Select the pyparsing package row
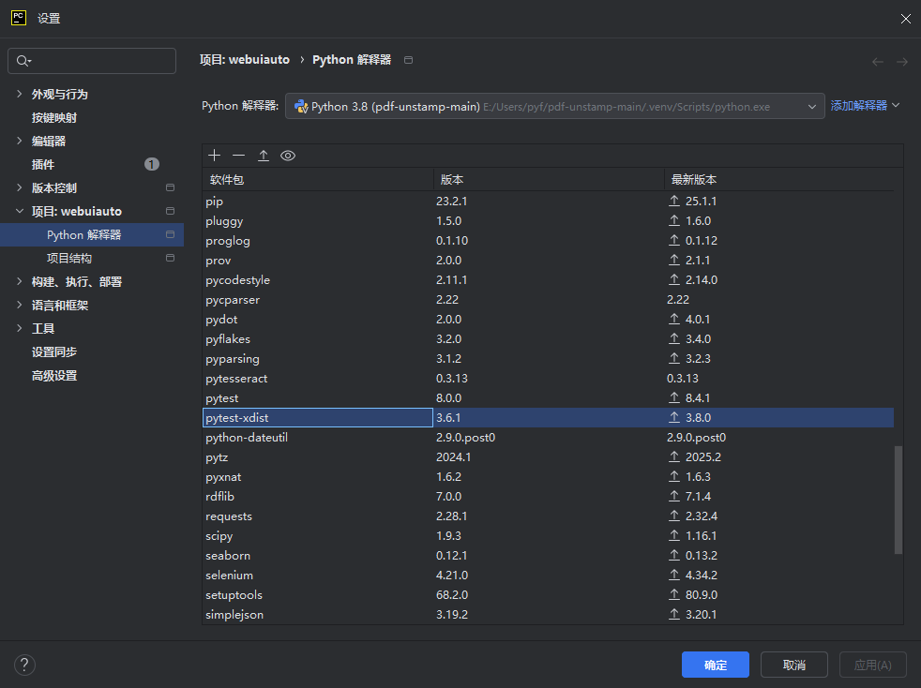 548,359
